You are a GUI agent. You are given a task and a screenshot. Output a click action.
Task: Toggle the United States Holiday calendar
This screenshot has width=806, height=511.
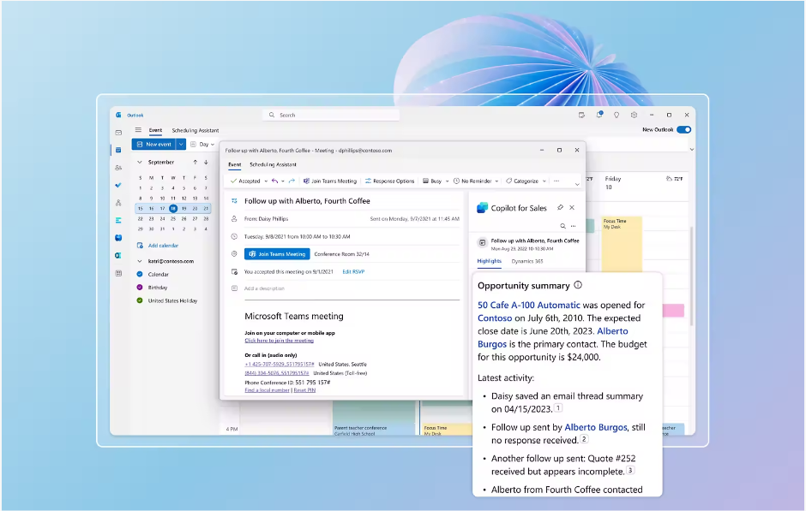click(139, 300)
